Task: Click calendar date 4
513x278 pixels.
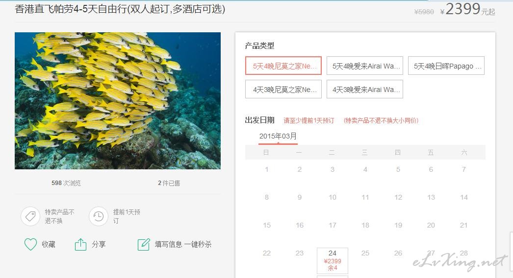Action: [365, 169]
